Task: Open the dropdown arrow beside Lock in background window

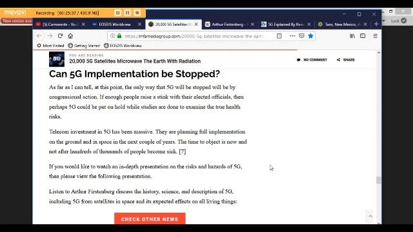Action: tap(383, 21)
